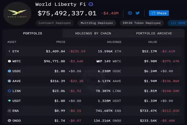187x125 pixels.
Task: Click the total balance $75,492,337.01
Action: tap(67, 13)
